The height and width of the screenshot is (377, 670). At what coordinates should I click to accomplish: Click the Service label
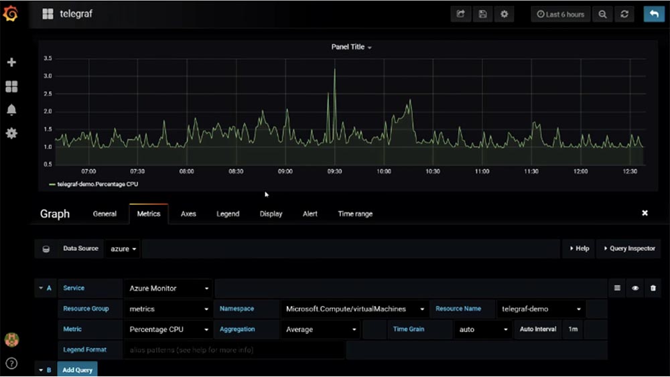(x=74, y=288)
